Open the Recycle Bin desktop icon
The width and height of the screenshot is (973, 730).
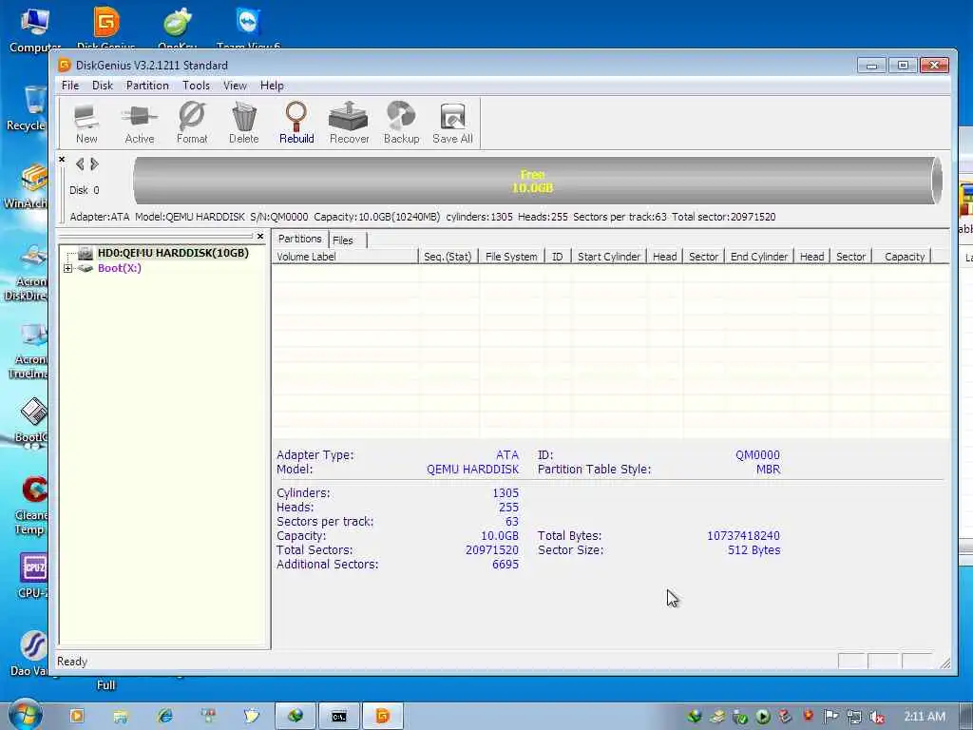[34, 101]
